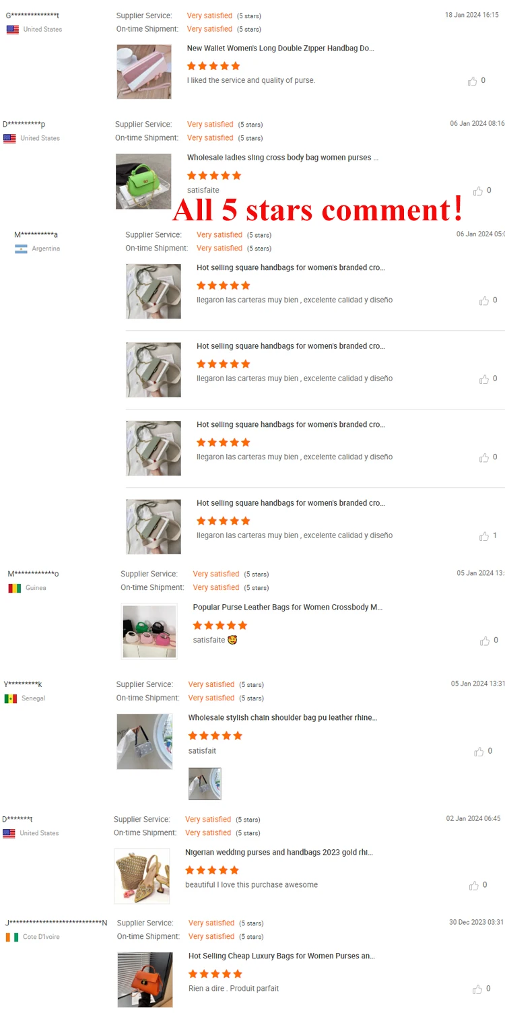Like the Senegal "satisfait" review

pos(479,751)
